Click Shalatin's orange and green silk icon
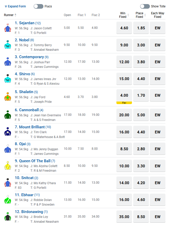This screenshot has height=225, width=170. click(x=8, y=97)
